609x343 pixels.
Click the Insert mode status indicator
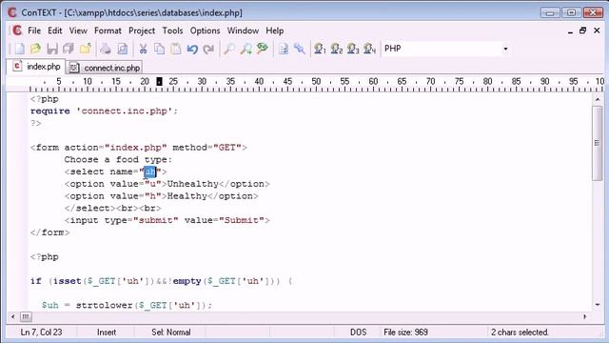pos(107,333)
